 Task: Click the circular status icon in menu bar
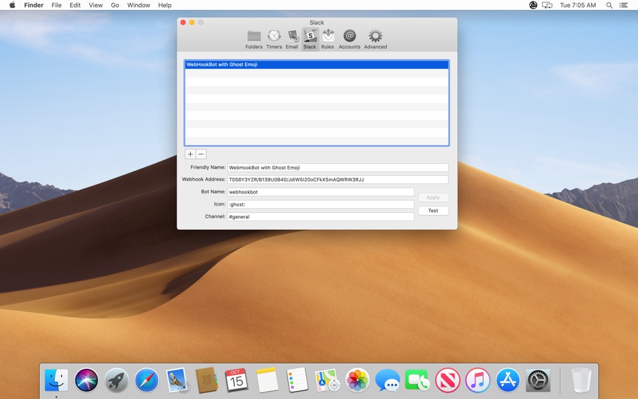[x=533, y=5]
